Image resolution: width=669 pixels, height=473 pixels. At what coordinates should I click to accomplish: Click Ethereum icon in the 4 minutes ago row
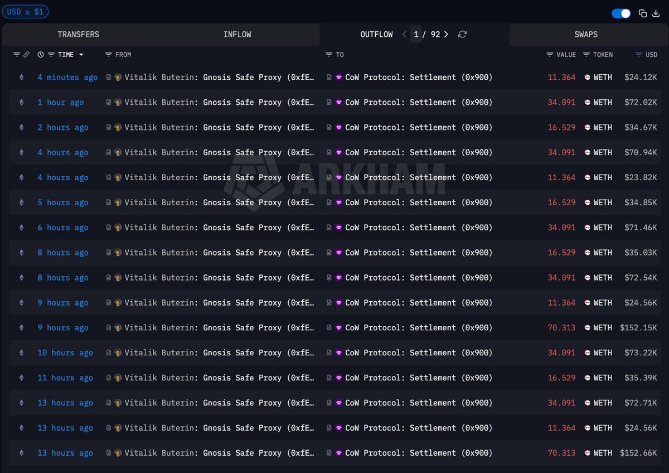pos(22,78)
